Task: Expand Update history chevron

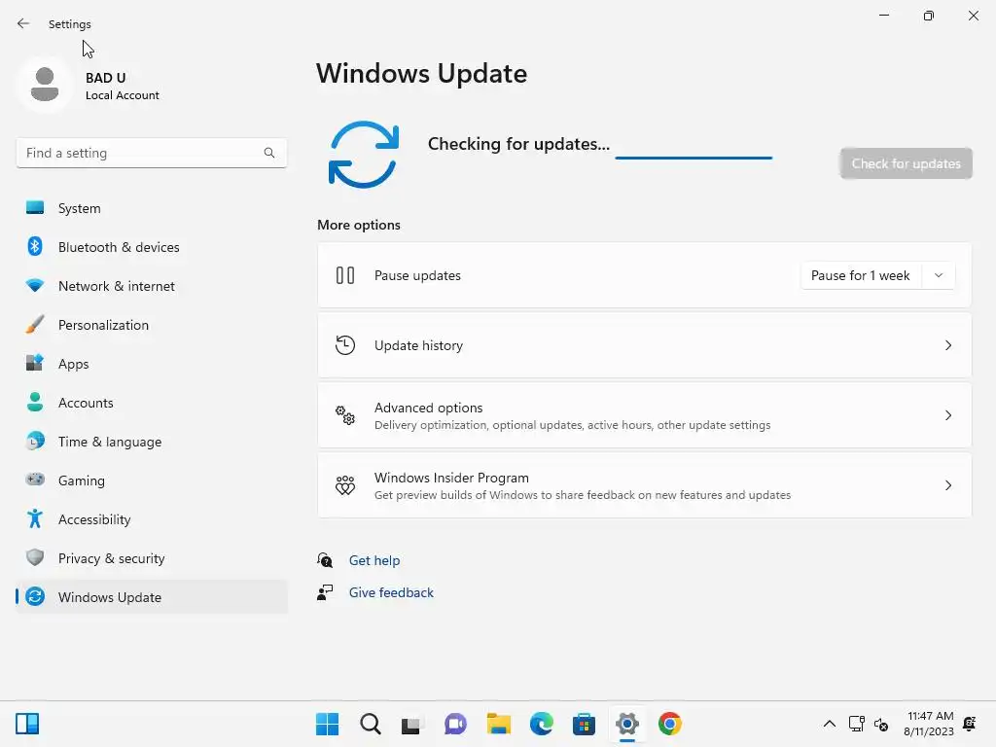Action: [947, 345]
